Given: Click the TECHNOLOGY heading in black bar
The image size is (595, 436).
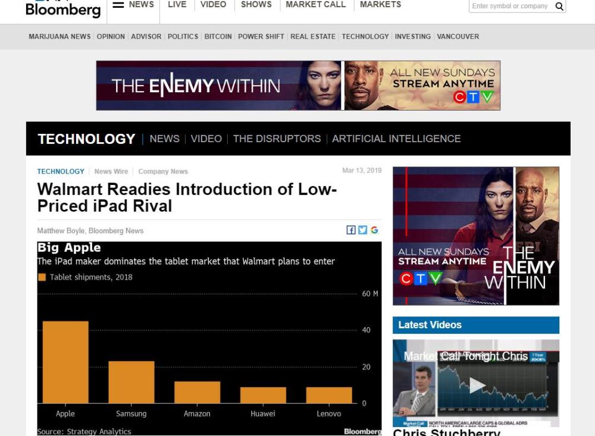Looking at the screenshot, I should point(86,139).
